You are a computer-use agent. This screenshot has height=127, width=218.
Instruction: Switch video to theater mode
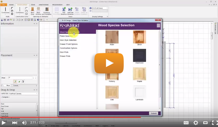205,122
